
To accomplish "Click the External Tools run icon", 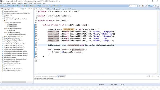I will [21, 6].
